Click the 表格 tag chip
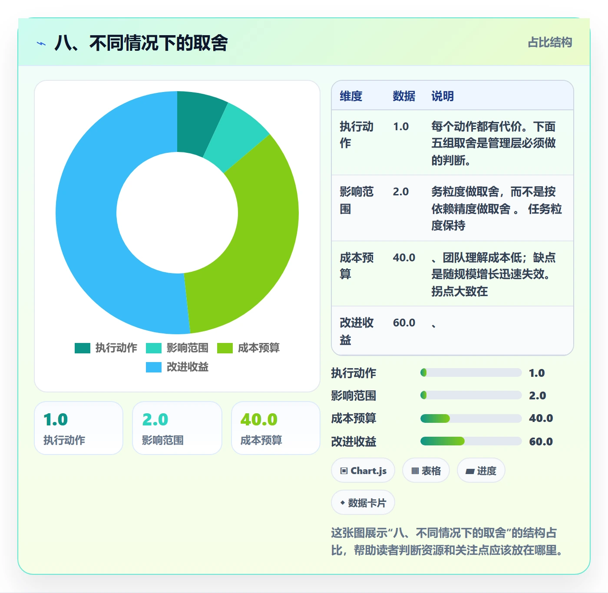This screenshot has height=593, width=608. click(426, 471)
